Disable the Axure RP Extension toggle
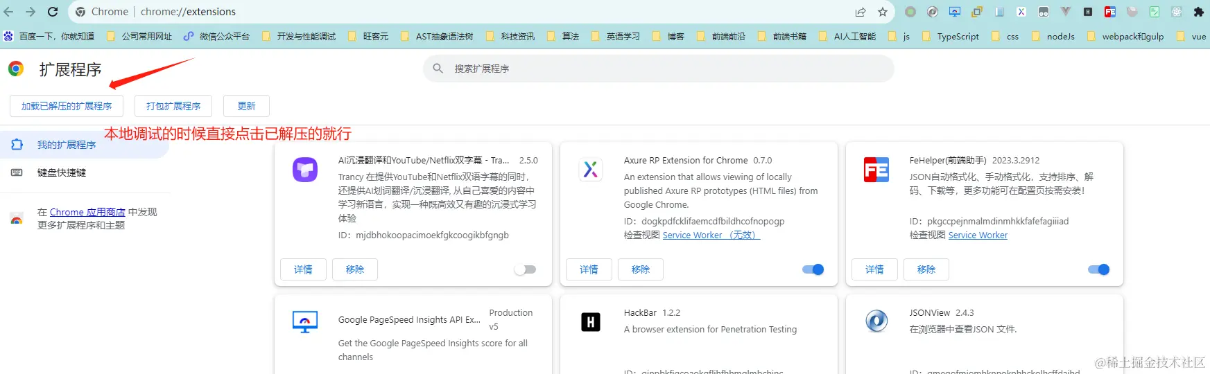The width and height of the screenshot is (1210, 374). [x=813, y=269]
